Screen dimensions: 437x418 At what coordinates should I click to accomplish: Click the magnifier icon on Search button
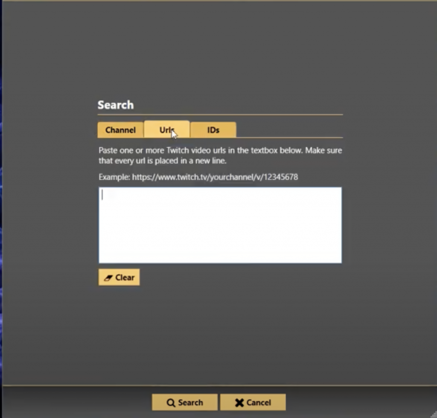click(x=171, y=403)
